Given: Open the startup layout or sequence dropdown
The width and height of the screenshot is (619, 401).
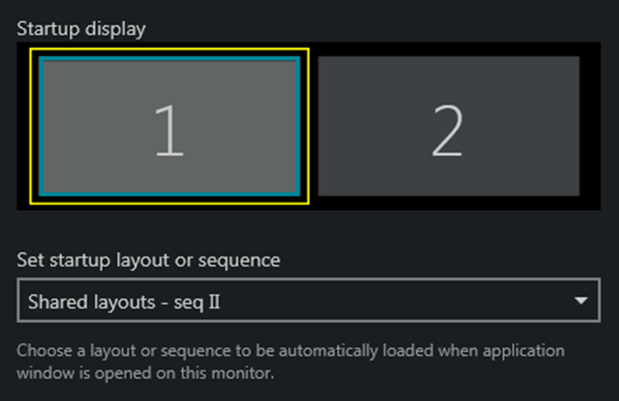Looking at the screenshot, I should (x=308, y=301).
